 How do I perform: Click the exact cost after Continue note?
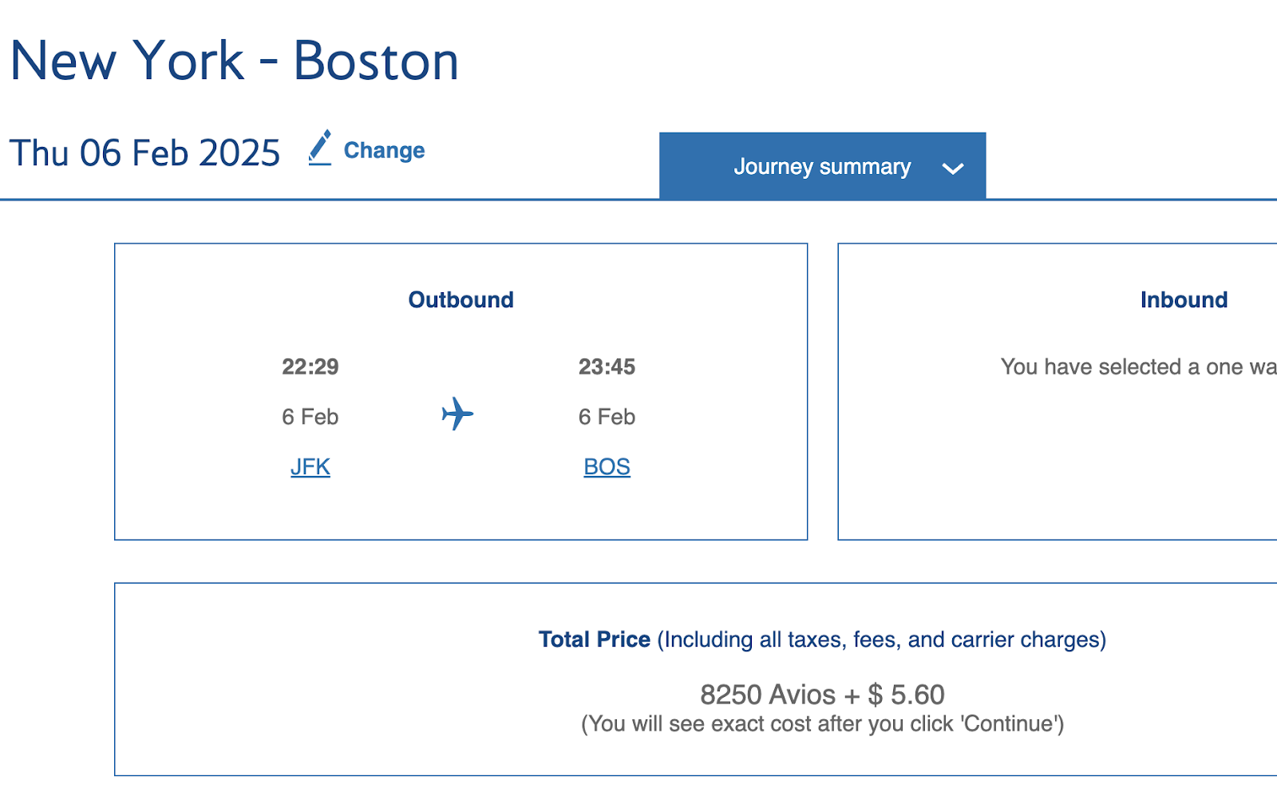coord(822,723)
